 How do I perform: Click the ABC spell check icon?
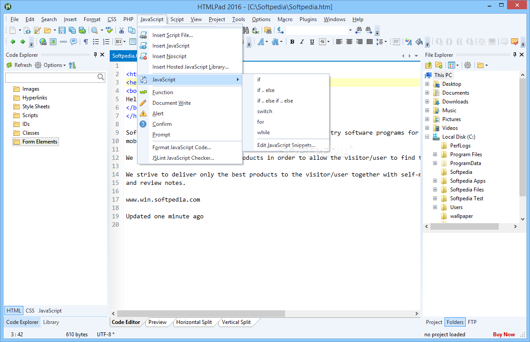pos(109,30)
